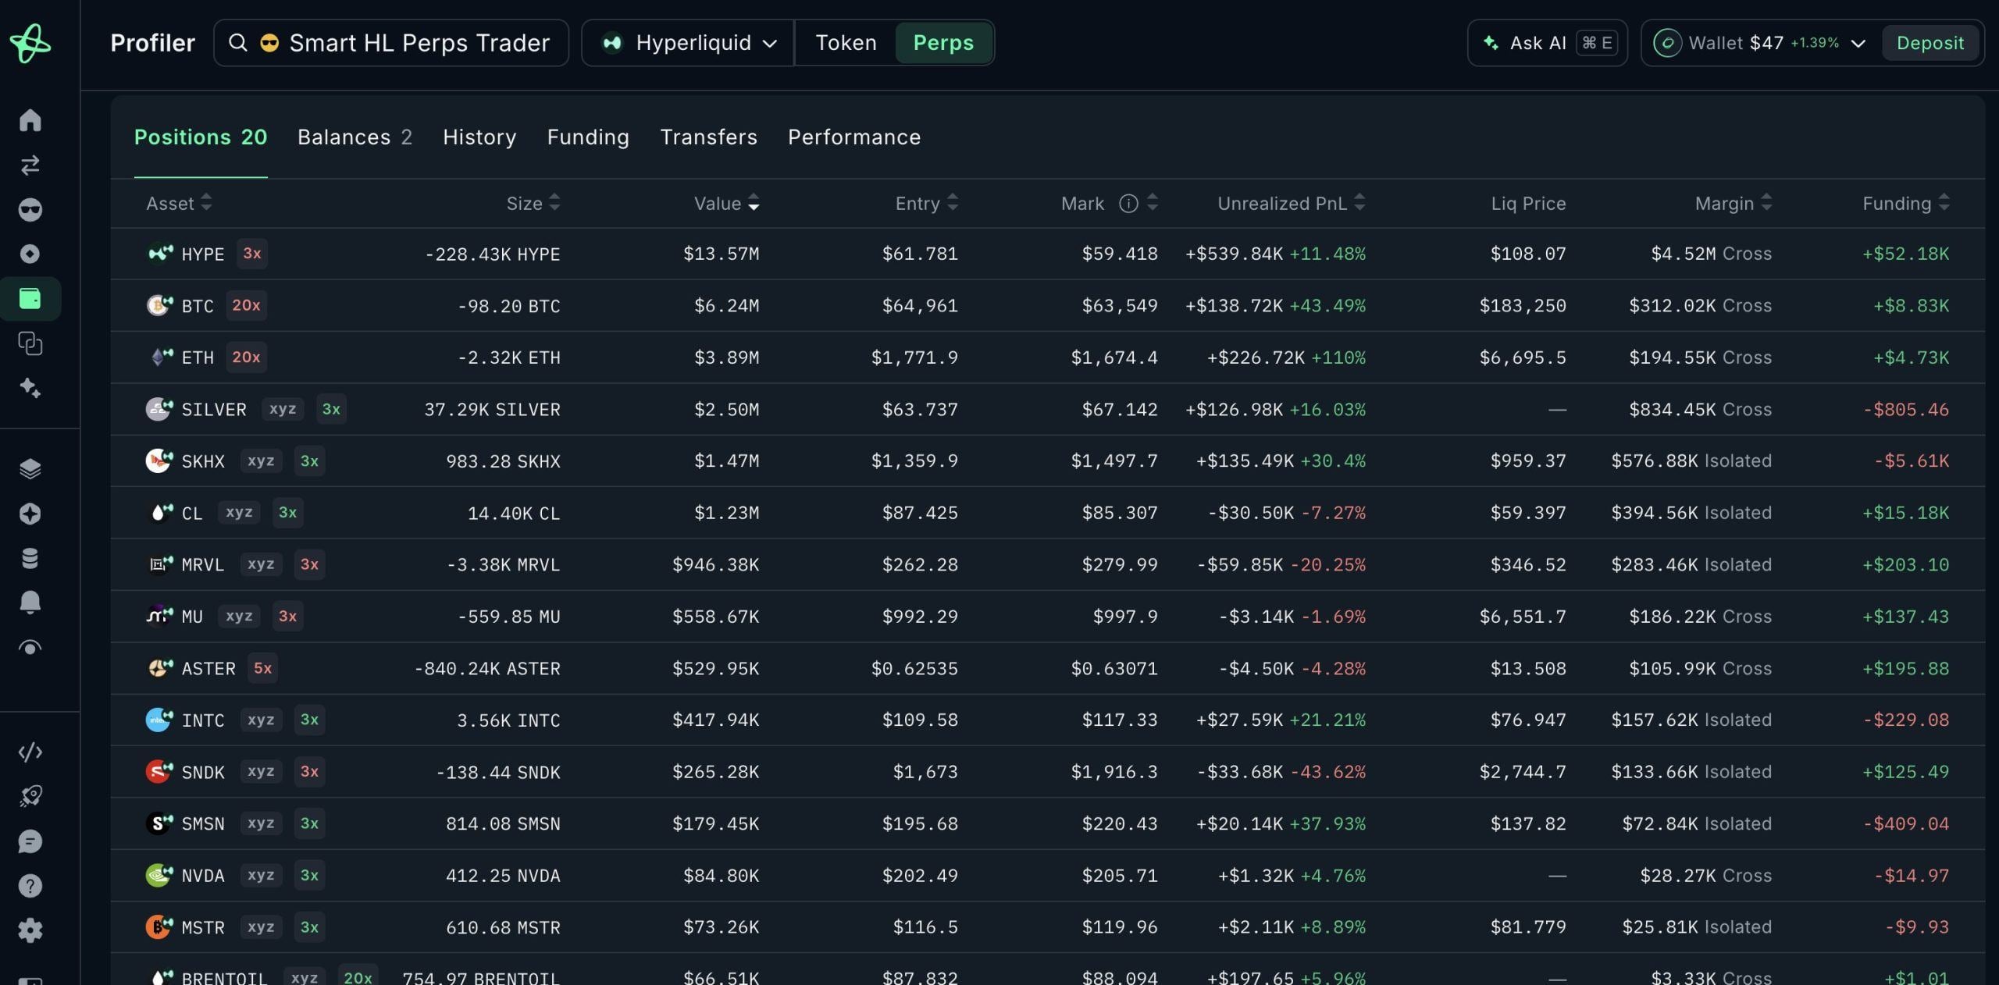The image size is (1999, 985).
Task: Click the SILVER asset name
Action: (x=214, y=409)
